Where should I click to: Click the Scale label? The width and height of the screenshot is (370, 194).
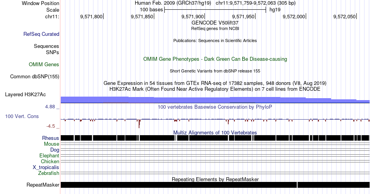53,10
